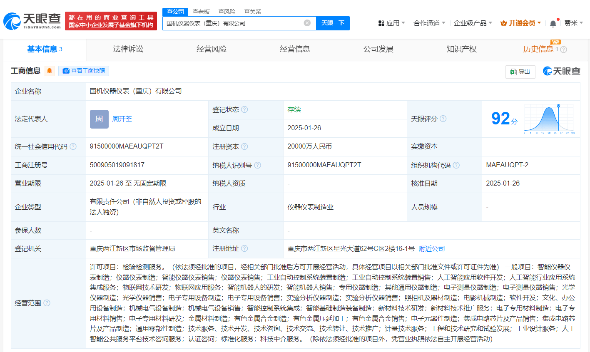Click the orange bell next to 工商信息

click(50, 71)
